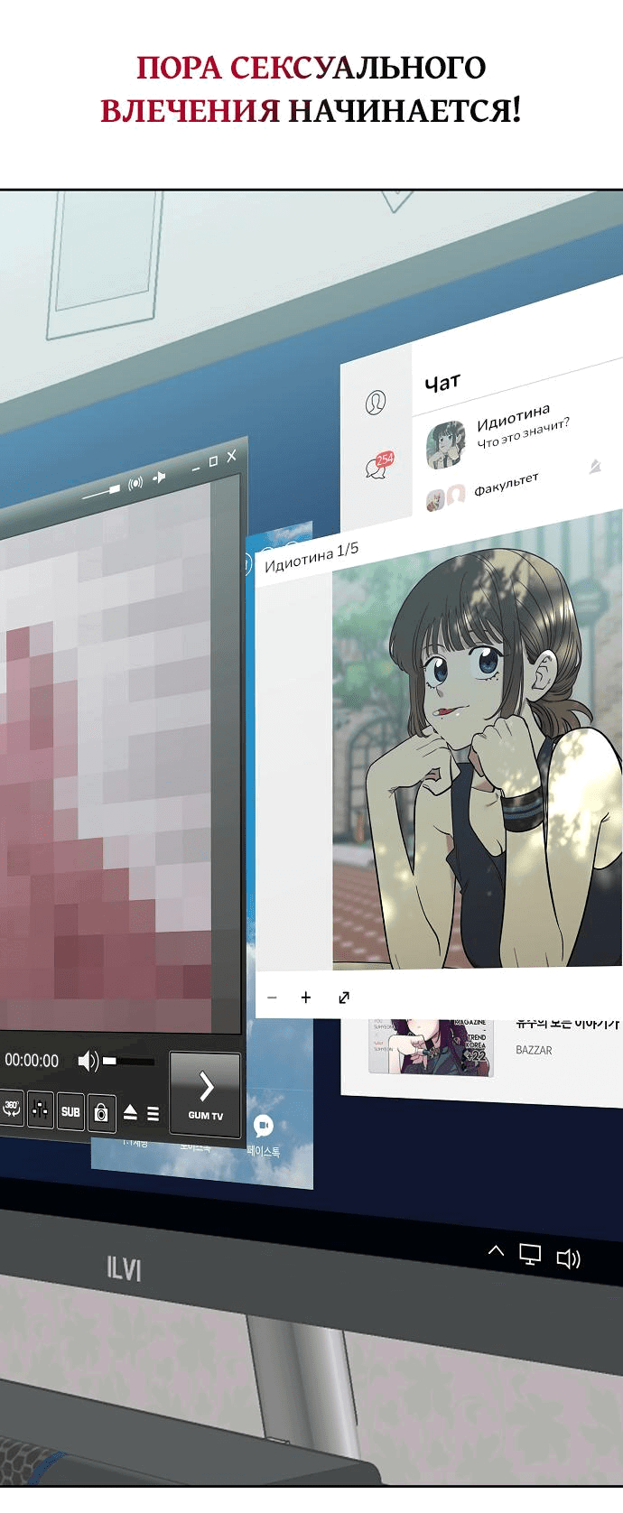Click the screen capture camera icon
The height and width of the screenshot is (1513, 623).
click(x=101, y=1113)
